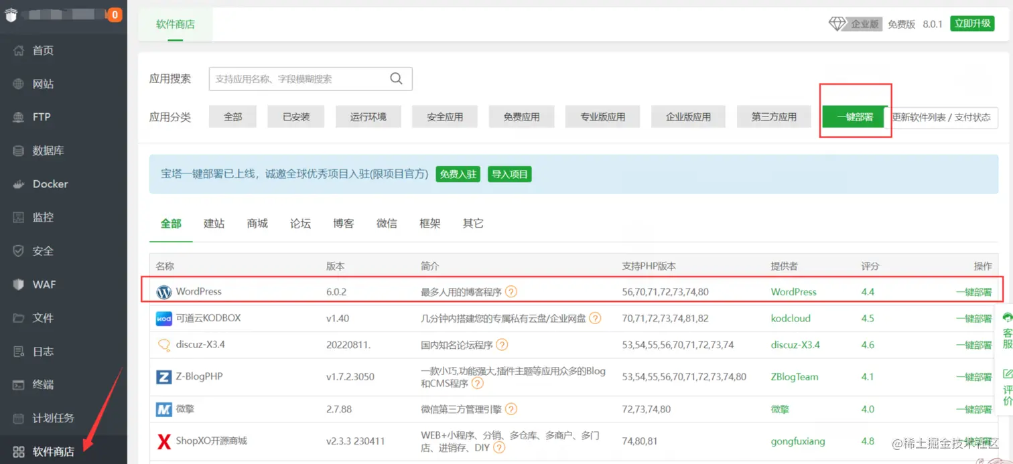Click the KODBOX logo icon

(x=163, y=319)
